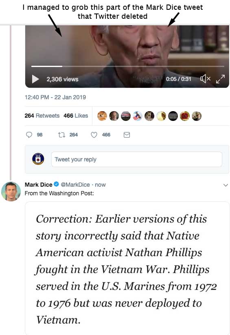The width and height of the screenshot is (230, 335).
Task: Seek on the video progress bar
Action: [x=127, y=67]
